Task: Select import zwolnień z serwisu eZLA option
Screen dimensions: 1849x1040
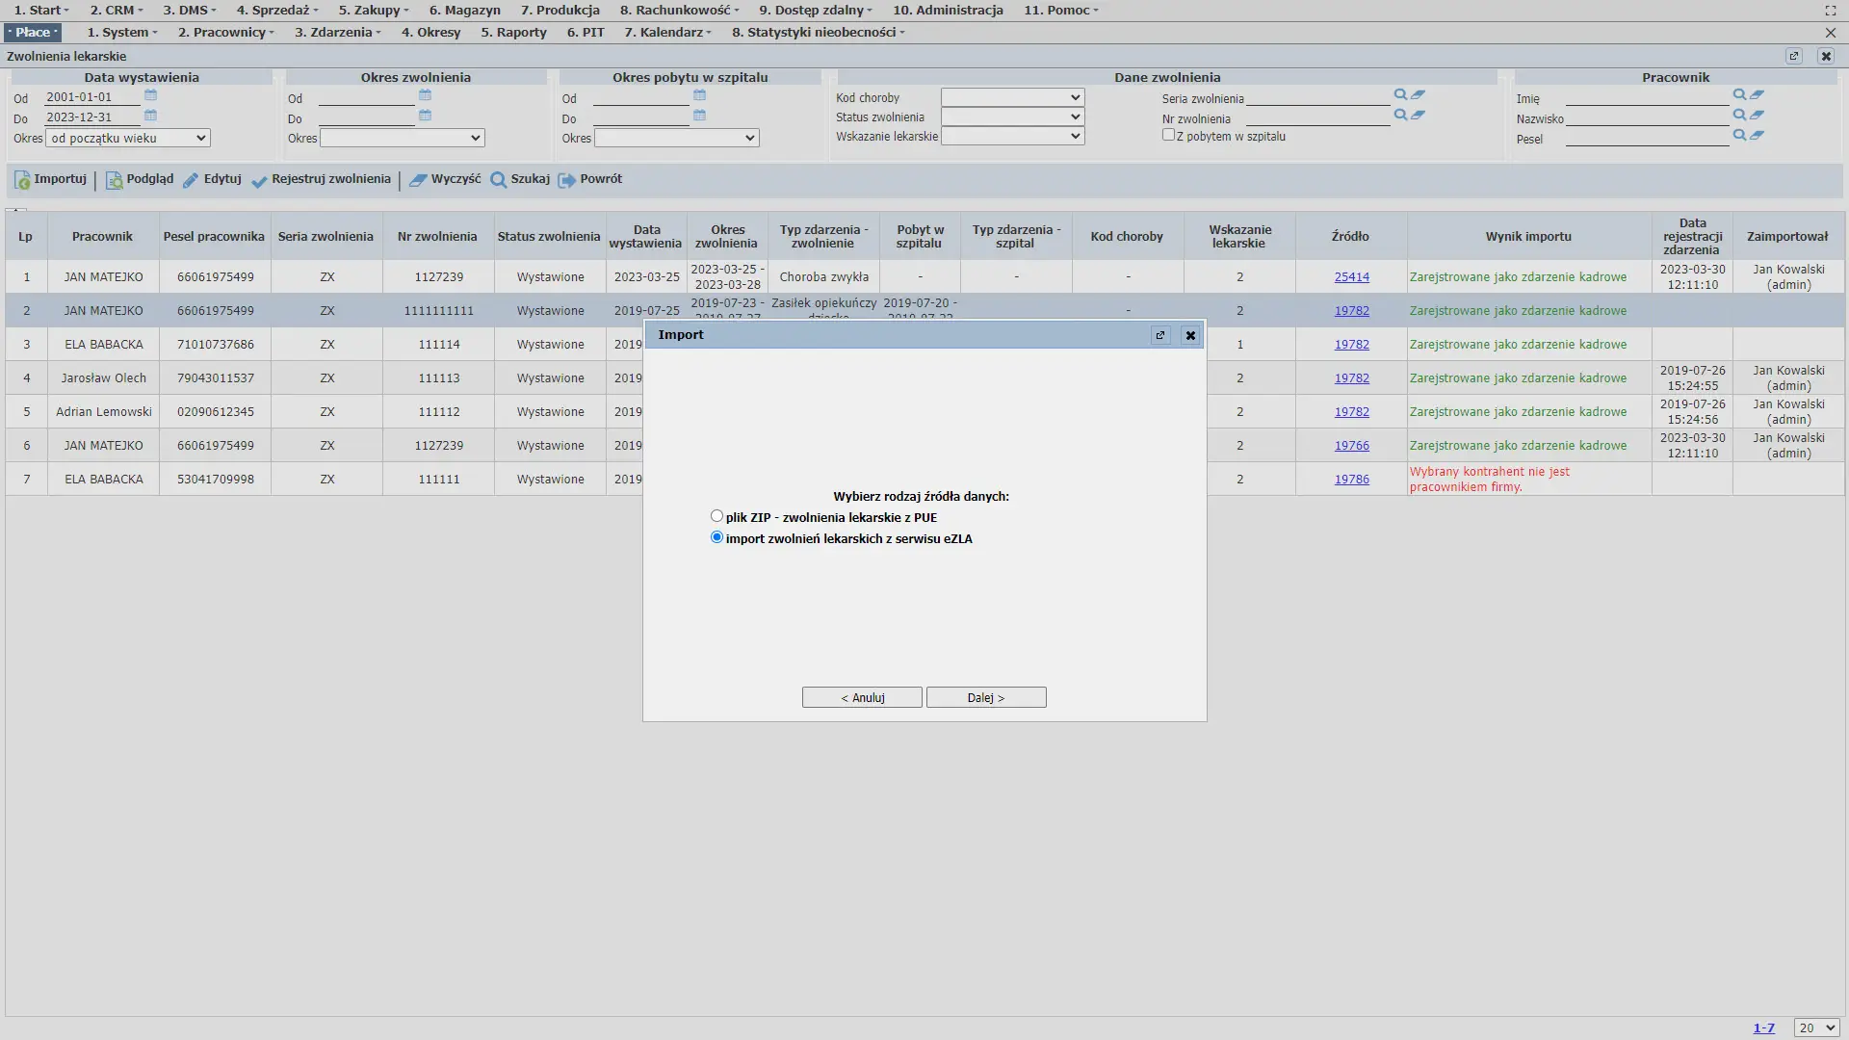Action: point(716,537)
